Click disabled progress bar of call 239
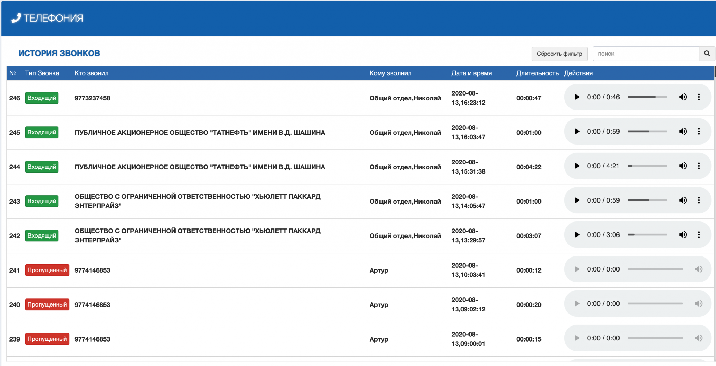 coord(655,338)
